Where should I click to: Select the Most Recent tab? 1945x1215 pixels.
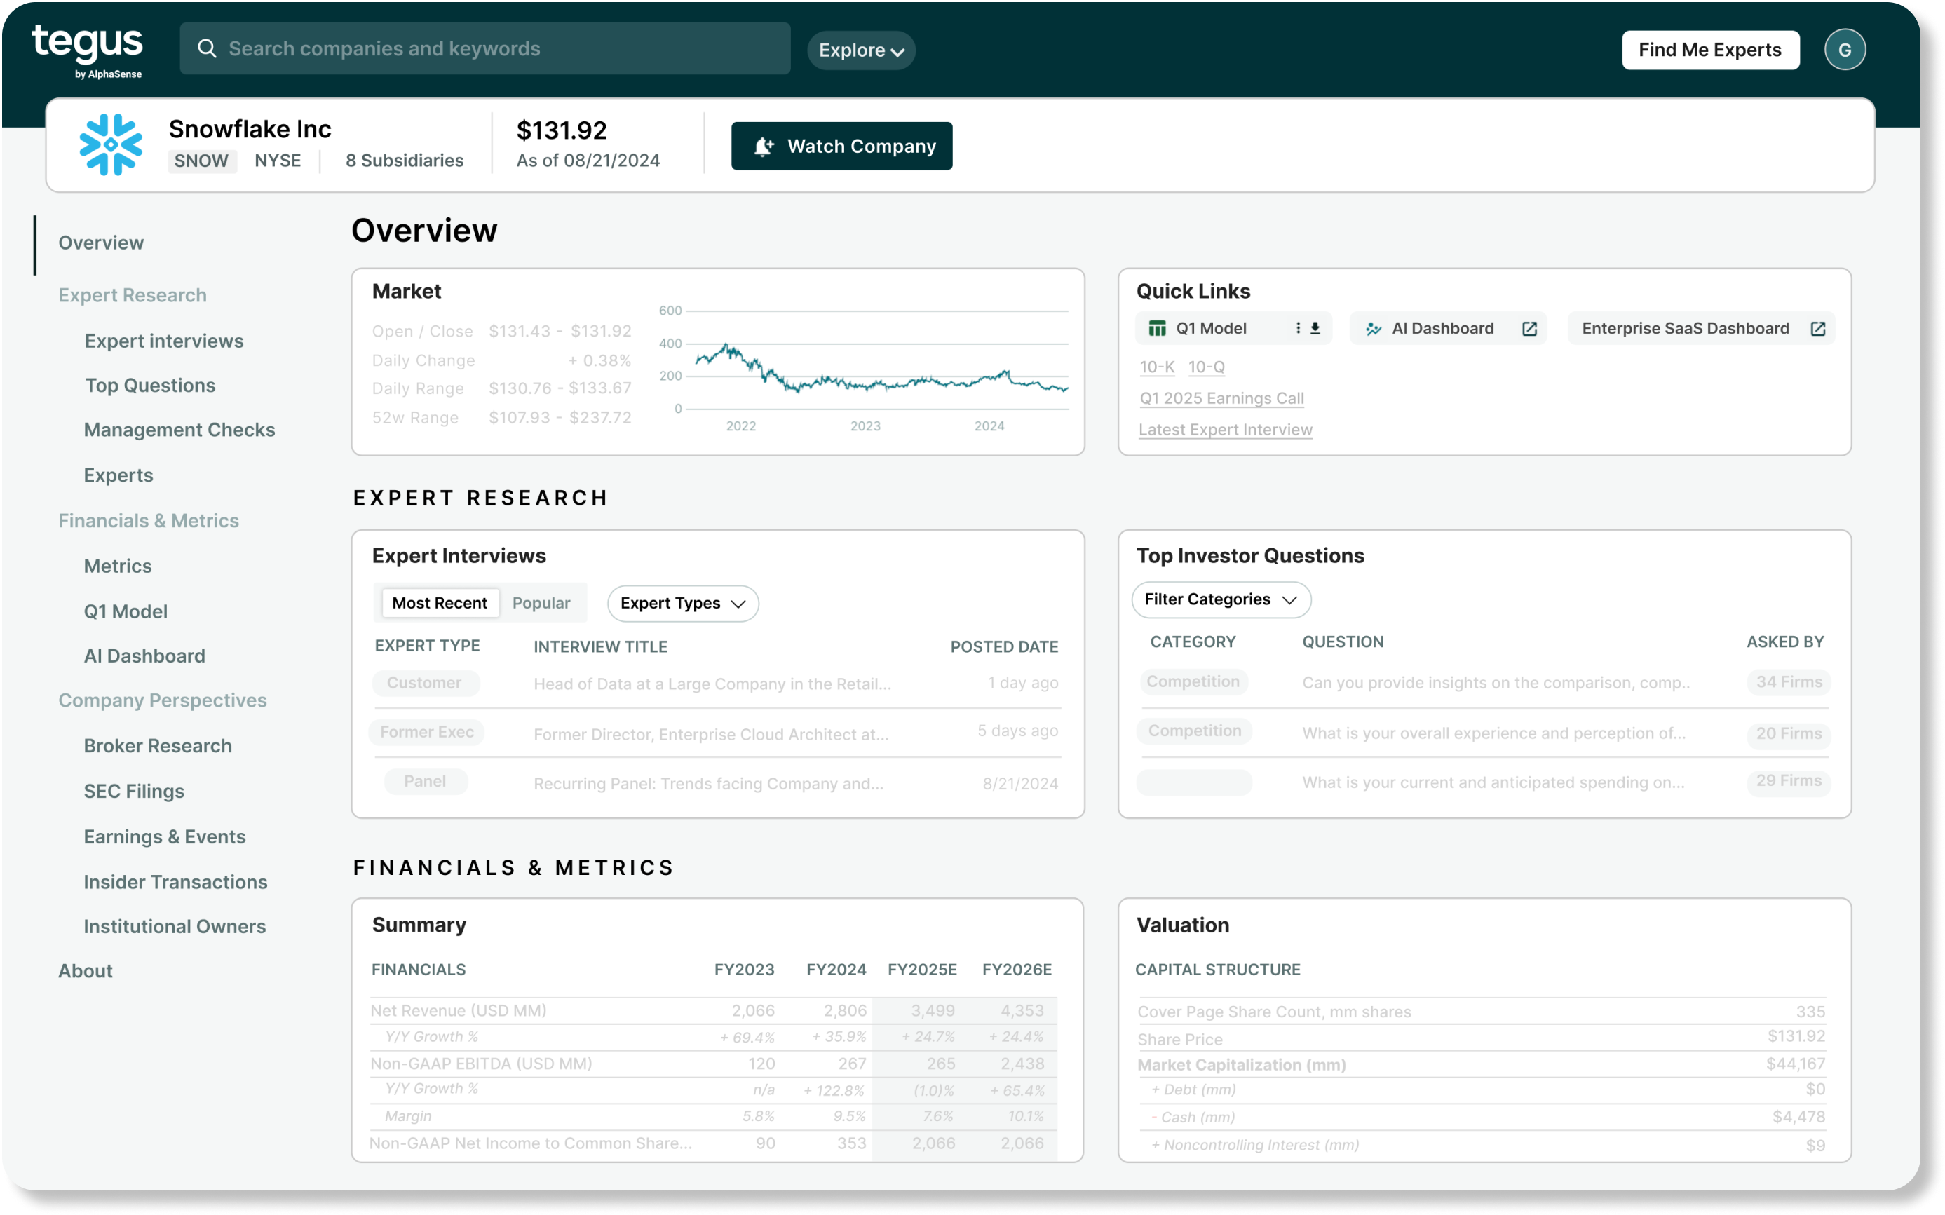coord(440,603)
